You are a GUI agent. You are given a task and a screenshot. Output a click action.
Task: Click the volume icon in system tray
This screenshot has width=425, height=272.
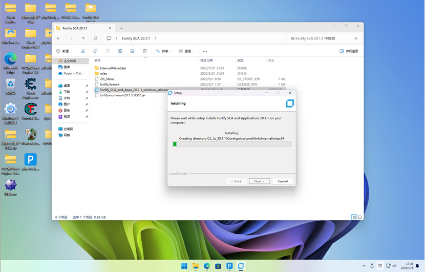pyautogui.click(x=395, y=266)
